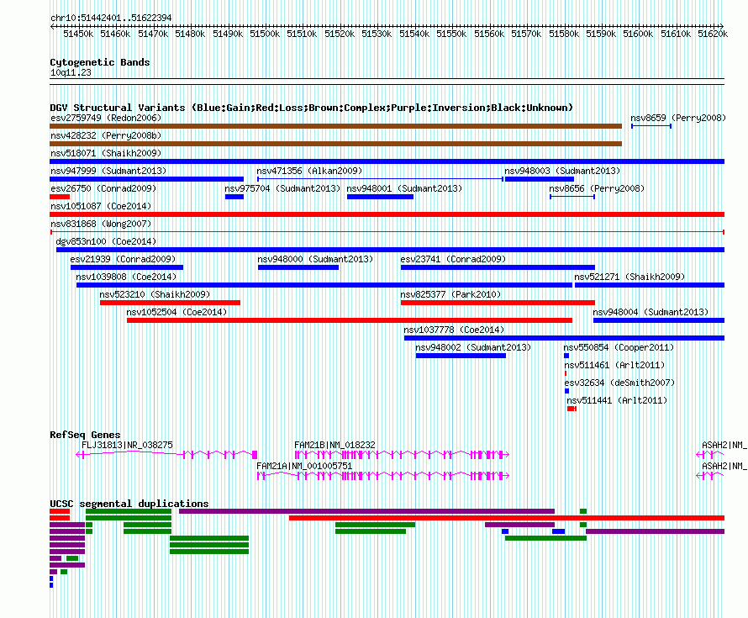Select nsv523210 (Shaikh2009) label
The width and height of the screenshot is (748, 618).
155,294
